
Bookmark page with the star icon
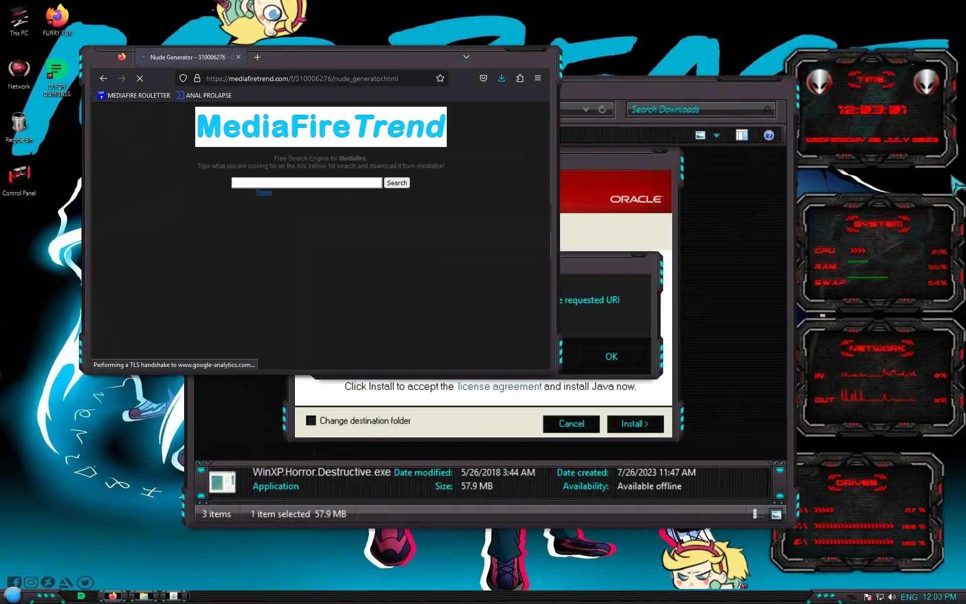point(440,78)
